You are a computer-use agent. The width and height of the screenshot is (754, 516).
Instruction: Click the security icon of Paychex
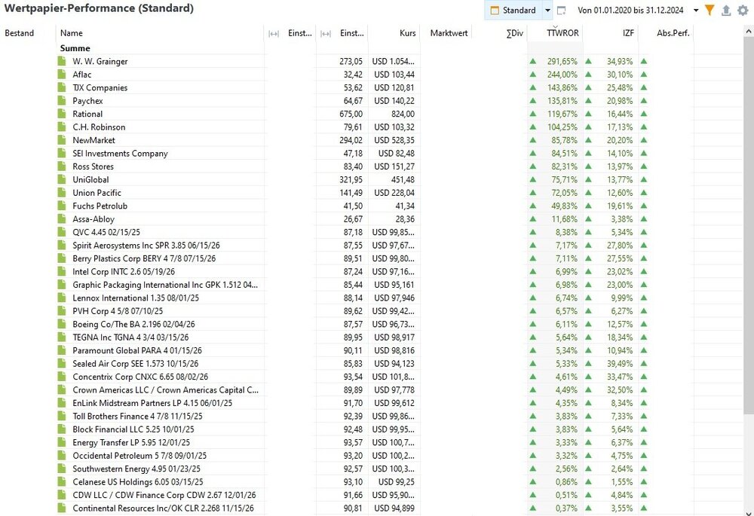pos(62,100)
